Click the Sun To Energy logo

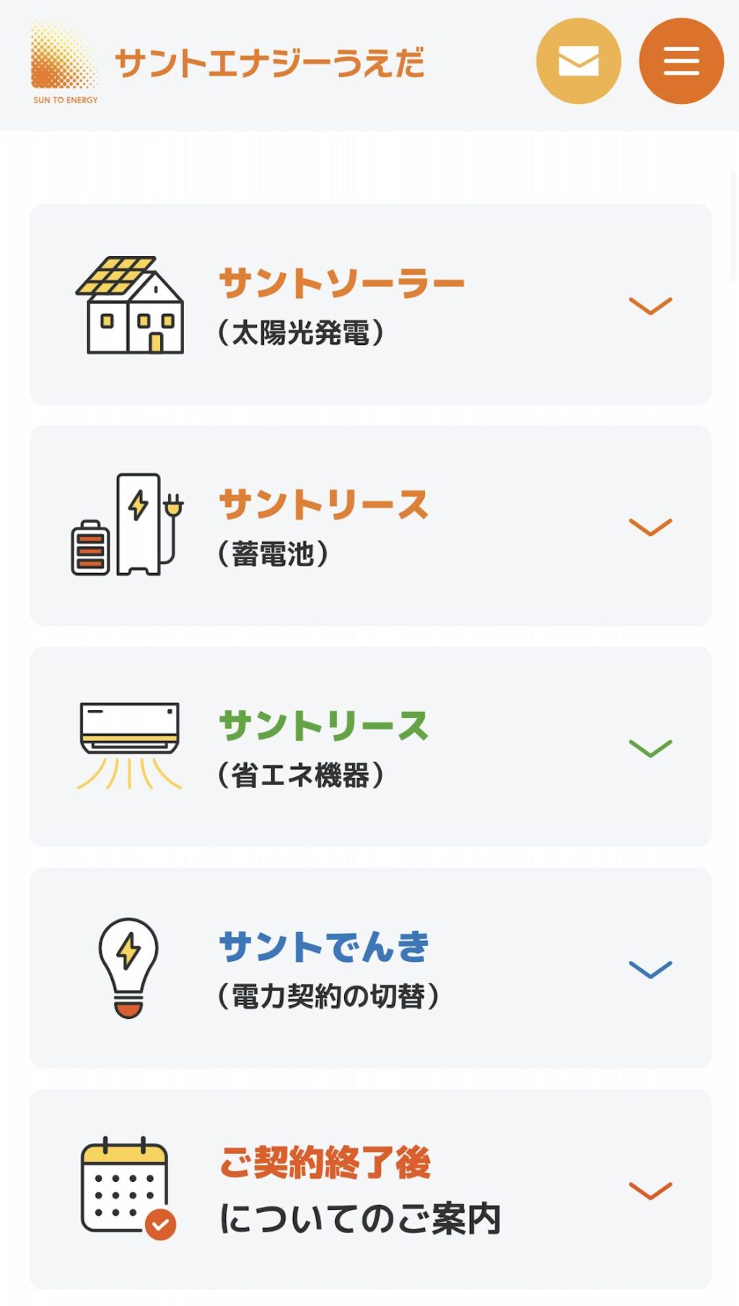tap(64, 63)
